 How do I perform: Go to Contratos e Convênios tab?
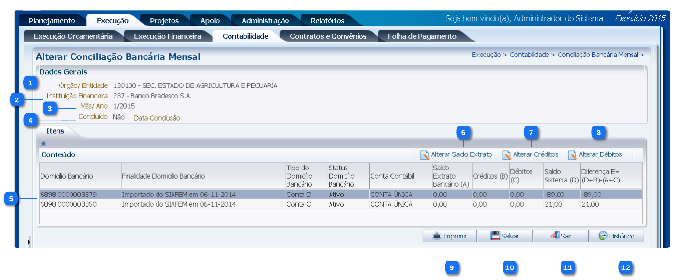pos(328,36)
